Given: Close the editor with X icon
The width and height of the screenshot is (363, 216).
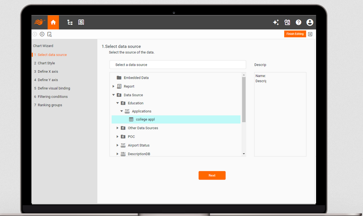Looking at the screenshot, I should click(310, 34).
